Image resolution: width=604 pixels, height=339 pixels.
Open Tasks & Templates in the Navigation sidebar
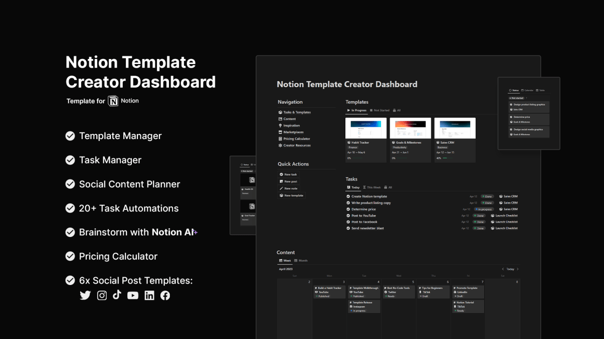click(296, 112)
